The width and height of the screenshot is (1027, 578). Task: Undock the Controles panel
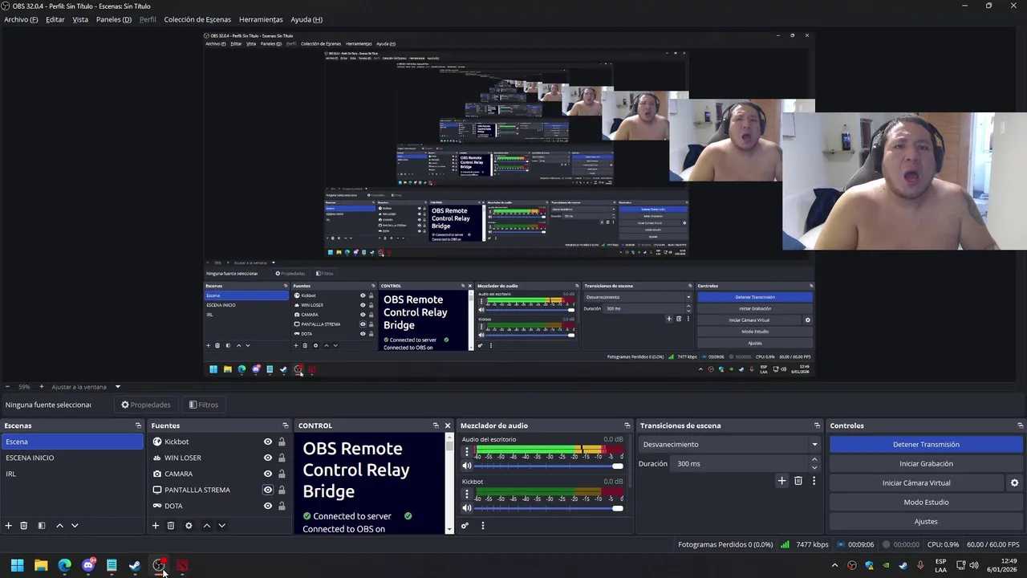pyautogui.click(x=1020, y=425)
